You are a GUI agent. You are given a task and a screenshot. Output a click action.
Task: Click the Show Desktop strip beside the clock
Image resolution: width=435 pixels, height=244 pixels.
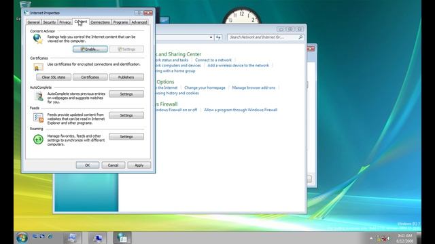pyautogui.click(x=419, y=238)
